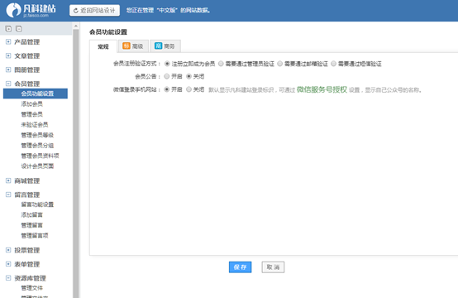The image size is (458, 298).
Task: Click the 商城管理 label
Action: (27, 180)
